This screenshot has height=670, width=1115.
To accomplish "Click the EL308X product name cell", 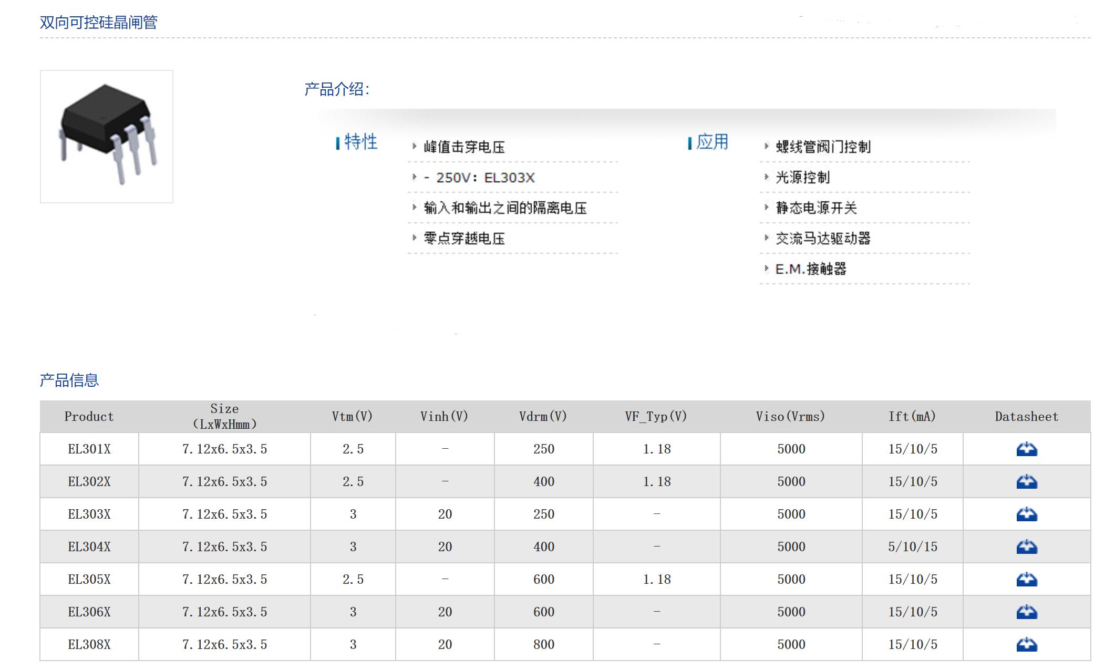I will pos(89,645).
